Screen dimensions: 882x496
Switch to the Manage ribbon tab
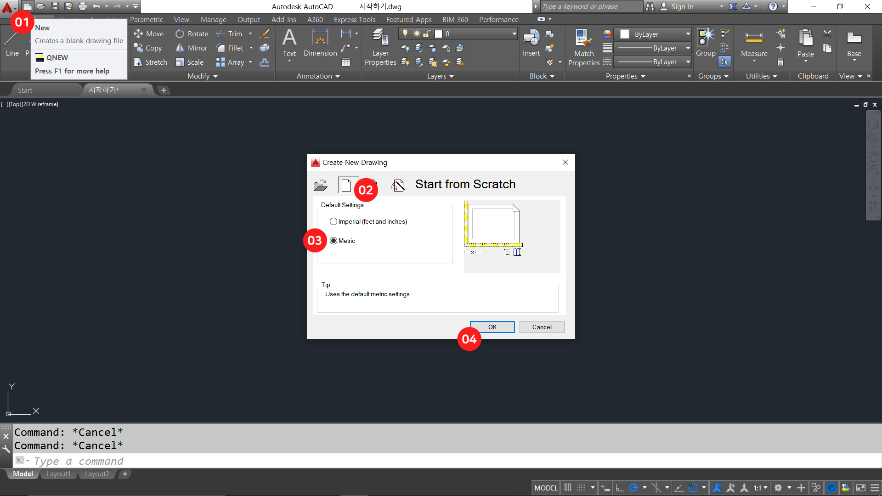click(214, 19)
